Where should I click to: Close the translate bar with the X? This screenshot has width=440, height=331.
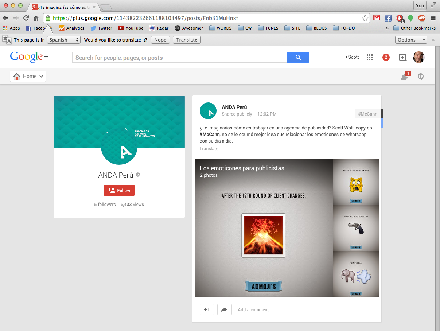tap(433, 40)
